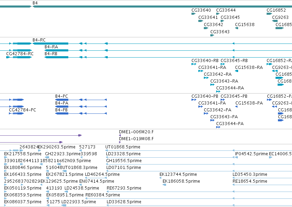
Task: Click the CG33641-RA transcript label
Action: pos(212,67)
